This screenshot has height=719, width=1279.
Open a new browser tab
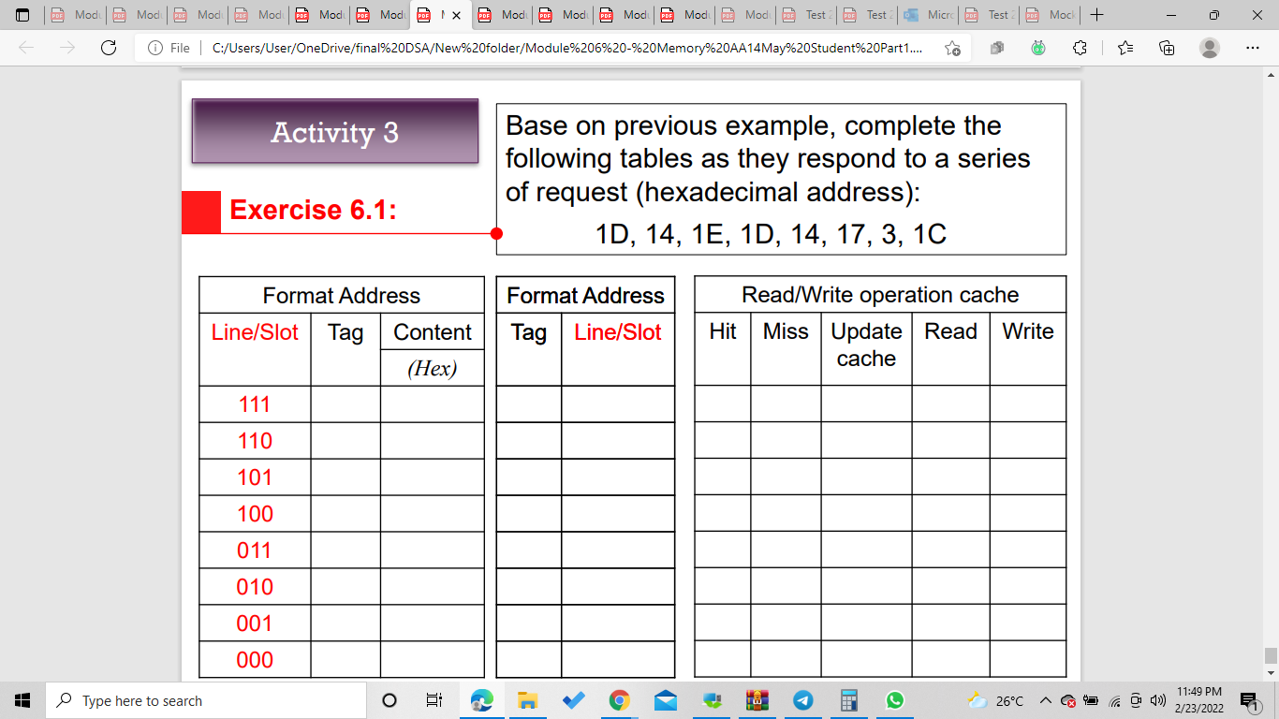click(x=1097, y=15)
